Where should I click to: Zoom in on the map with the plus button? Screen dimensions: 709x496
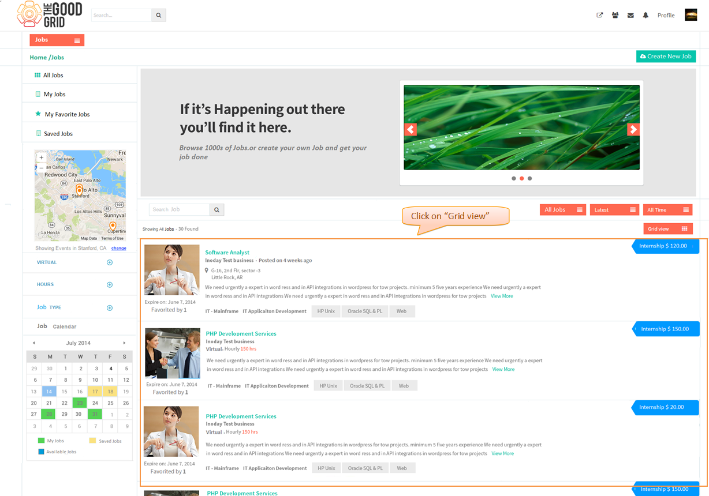41,157
